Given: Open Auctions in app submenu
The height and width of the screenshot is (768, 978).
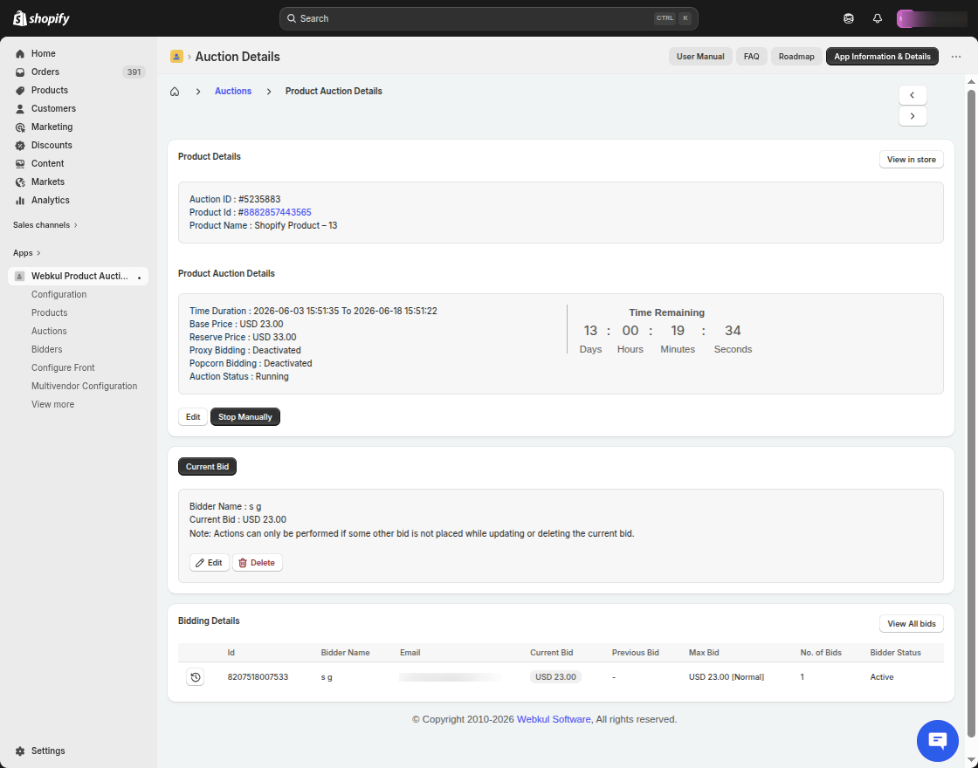Looking at the screenshot, I should [49, 331].
